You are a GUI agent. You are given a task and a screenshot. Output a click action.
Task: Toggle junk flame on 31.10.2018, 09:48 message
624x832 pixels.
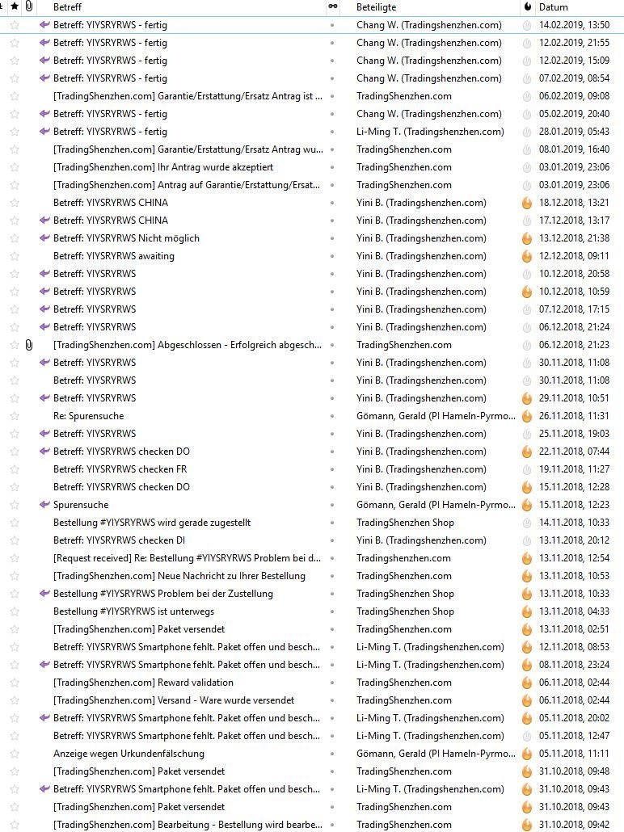(x=527, y=771)
